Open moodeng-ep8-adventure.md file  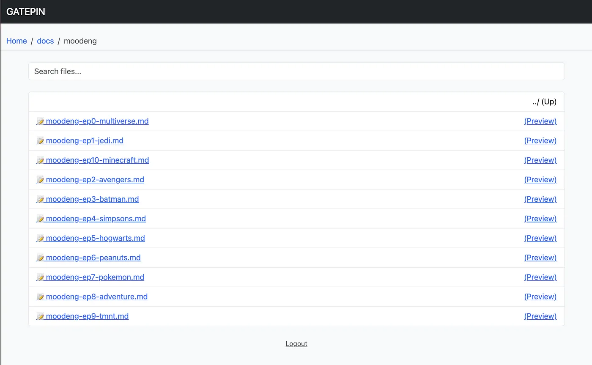(96, 296)
